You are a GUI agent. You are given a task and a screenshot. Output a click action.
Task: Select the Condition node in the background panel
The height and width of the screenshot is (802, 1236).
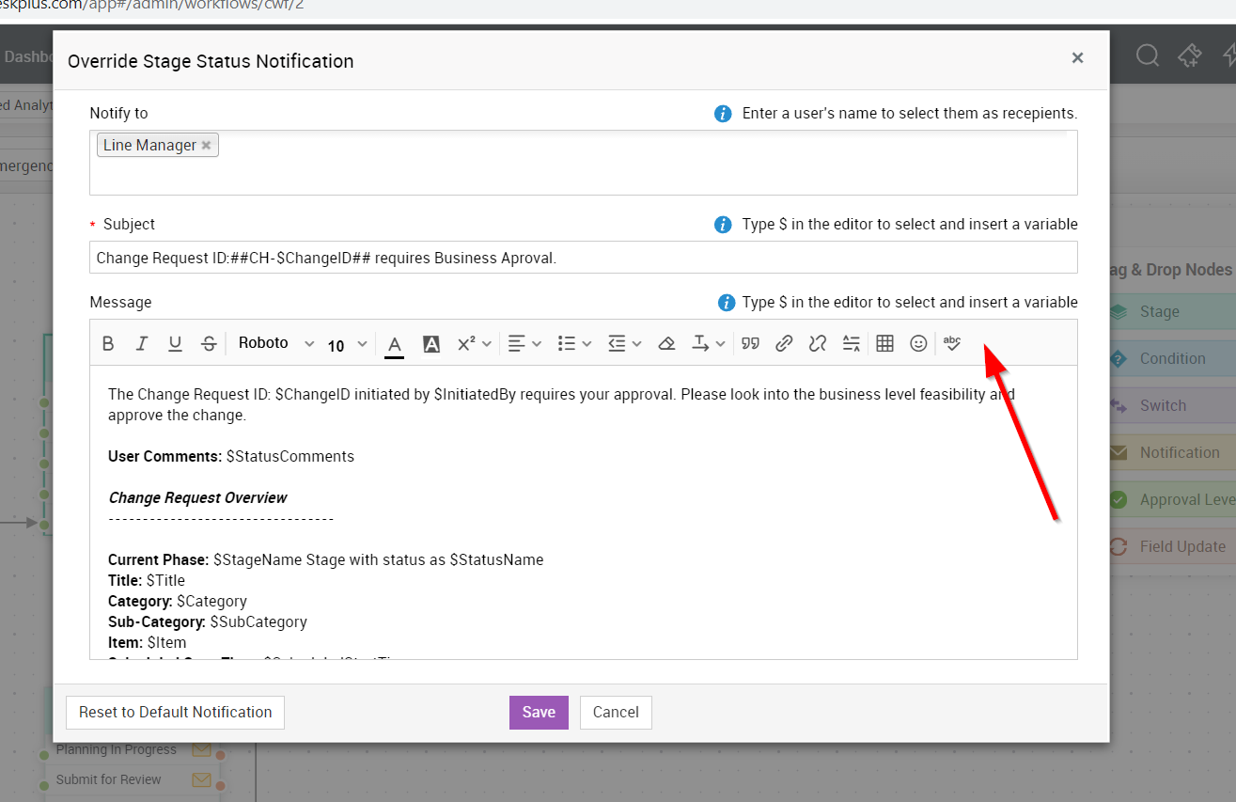pyautogui.click(x=1173, y=359)
